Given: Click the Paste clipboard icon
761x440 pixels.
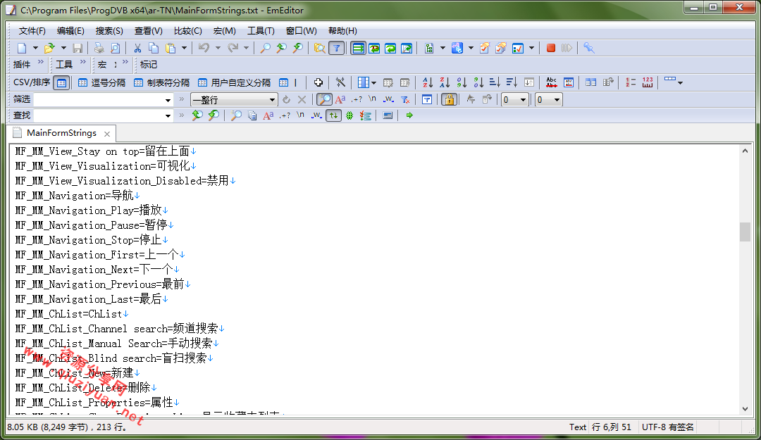Looking at the screenshot, I should click(x=171, y=48).
